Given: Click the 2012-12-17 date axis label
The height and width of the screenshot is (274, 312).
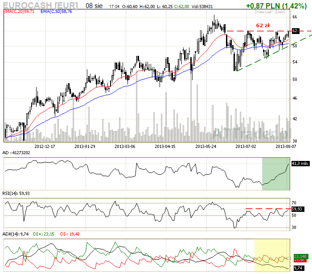Looking at the screenshot, I should coord(45,147).
